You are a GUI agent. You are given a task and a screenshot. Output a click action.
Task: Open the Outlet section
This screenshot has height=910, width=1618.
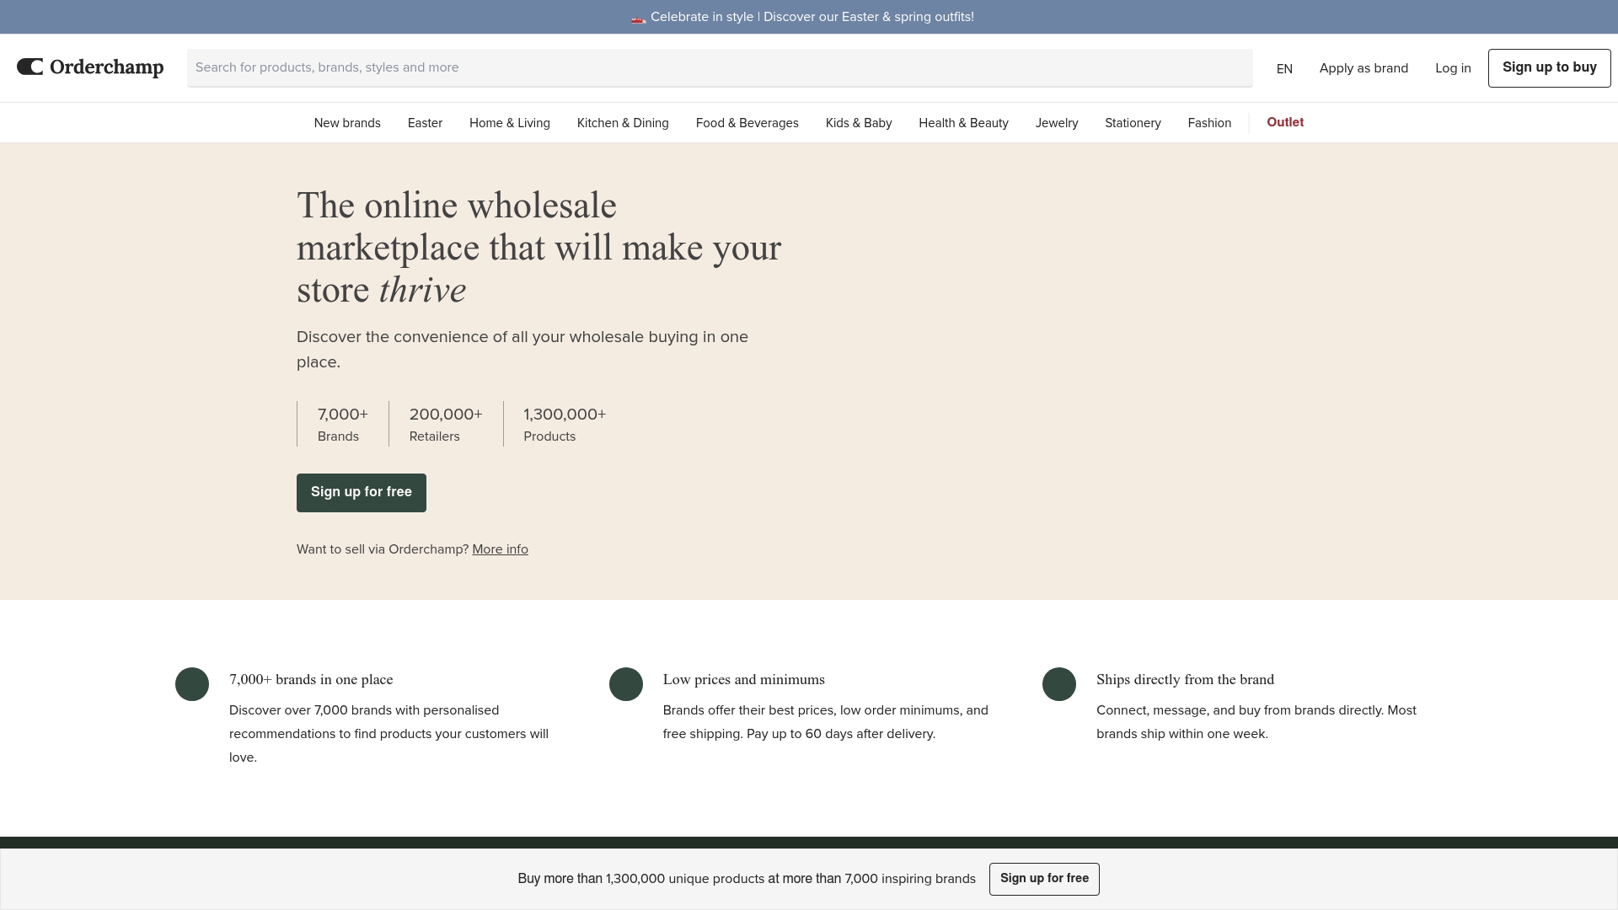[1284, 122]
